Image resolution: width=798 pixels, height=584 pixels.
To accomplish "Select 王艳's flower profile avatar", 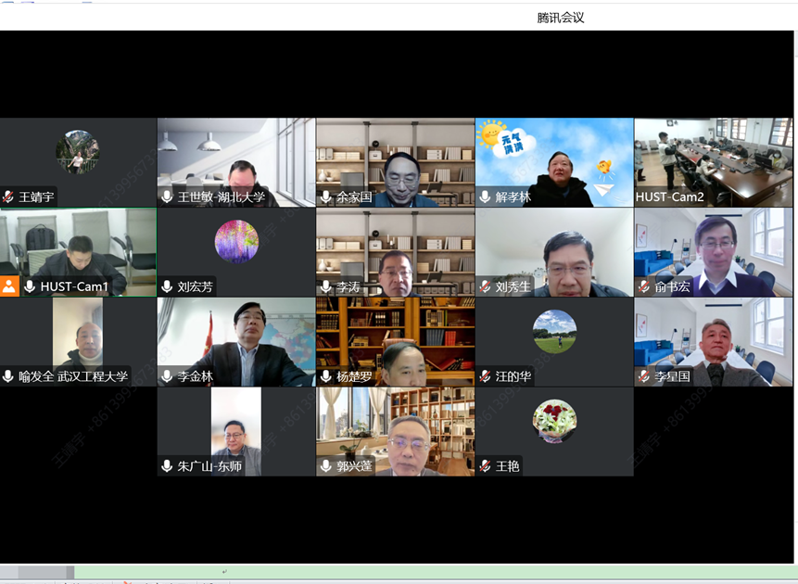I will [554, 421].
